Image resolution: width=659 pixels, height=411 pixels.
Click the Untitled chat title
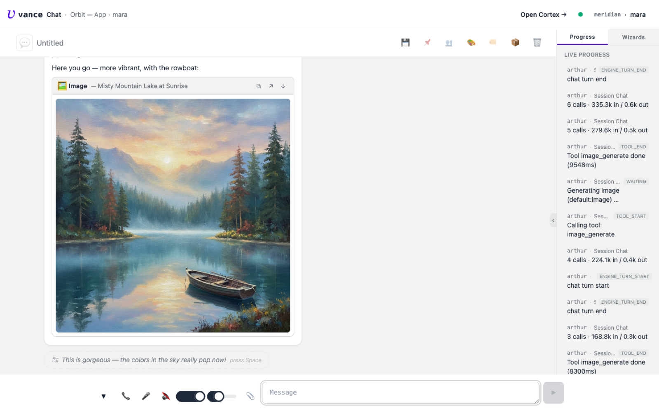coord(50,43)
